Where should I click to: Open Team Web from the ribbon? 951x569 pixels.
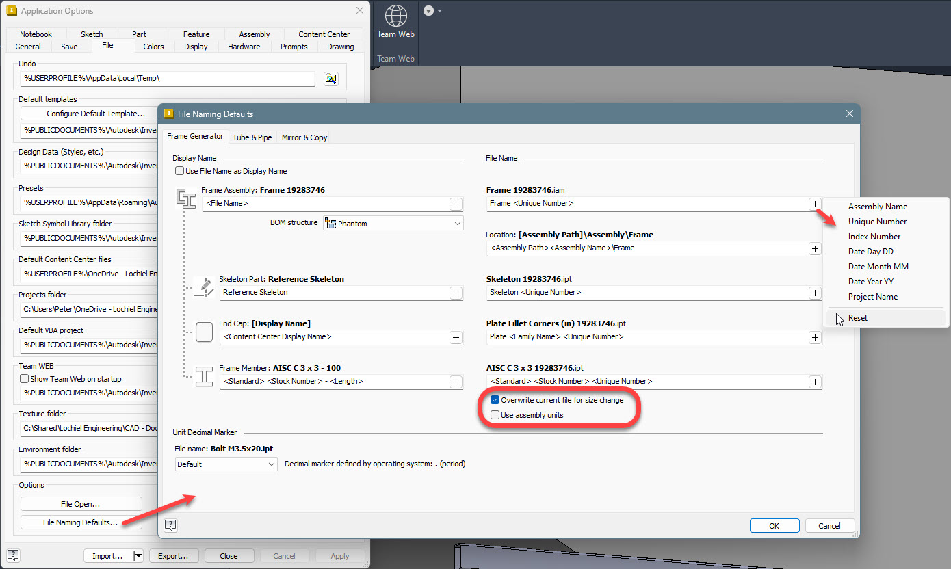pos(396,22)
